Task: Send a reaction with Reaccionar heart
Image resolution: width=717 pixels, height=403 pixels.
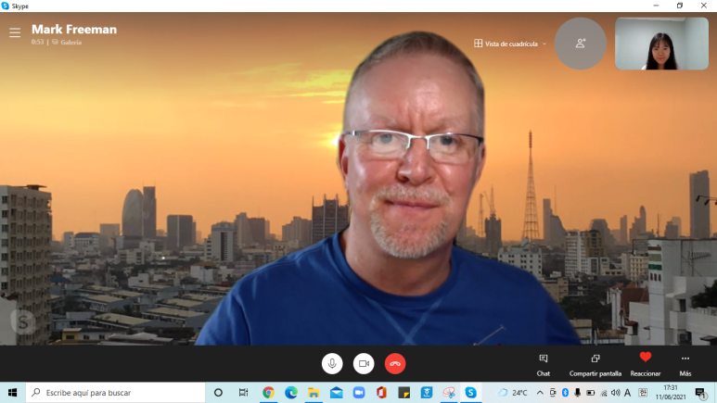Action: tap(646, 363)
